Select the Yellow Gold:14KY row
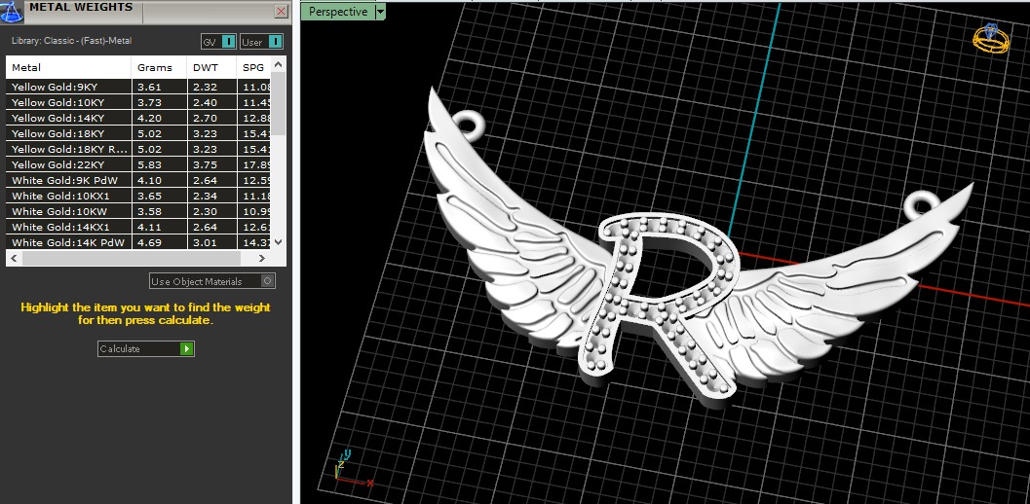The image size is (1030, 504). [x=138, y=118]
